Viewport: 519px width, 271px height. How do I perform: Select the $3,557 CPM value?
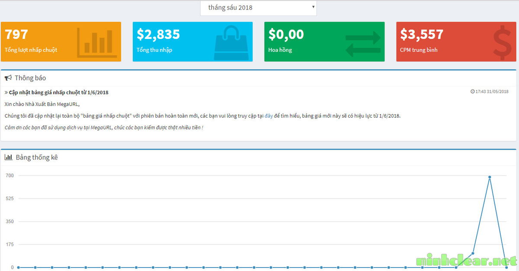422,34
